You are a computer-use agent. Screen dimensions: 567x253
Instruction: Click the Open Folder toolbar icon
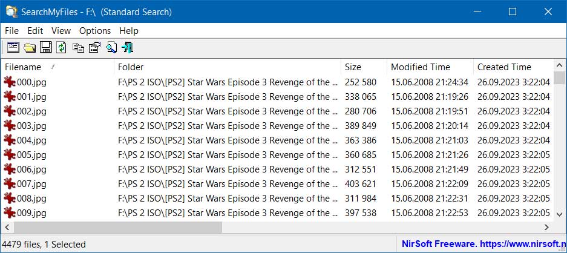click(30, 47)
